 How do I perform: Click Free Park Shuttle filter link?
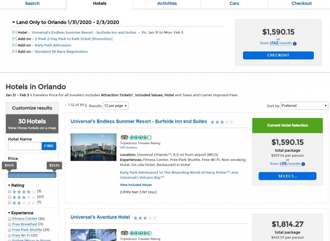coord(27,230)
